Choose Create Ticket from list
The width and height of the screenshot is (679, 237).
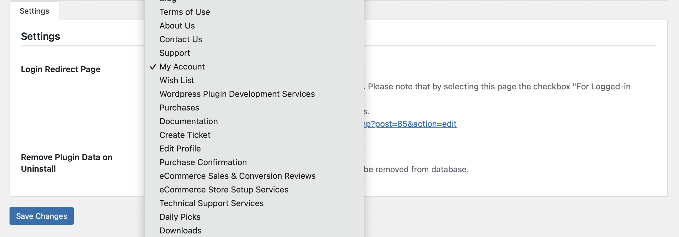point(254,135)
